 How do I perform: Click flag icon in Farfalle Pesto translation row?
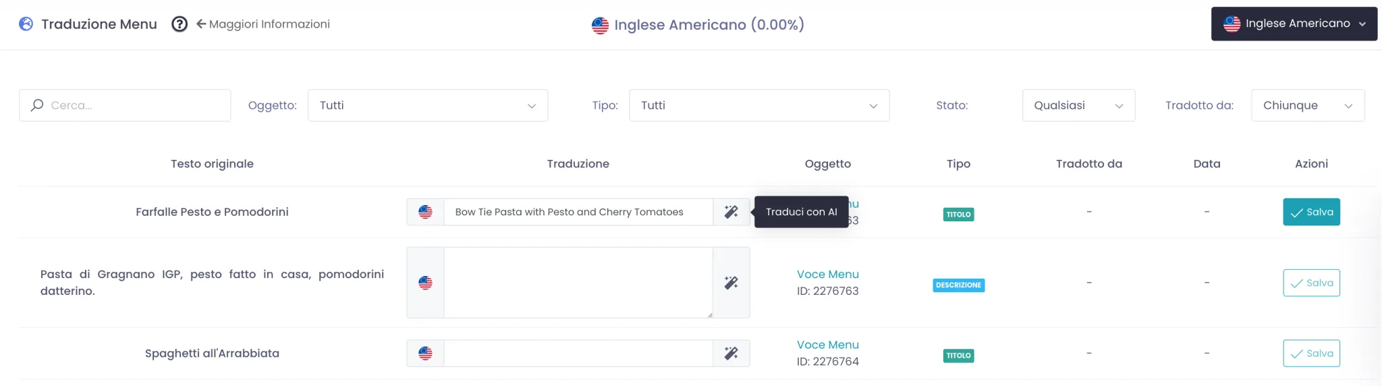425,212
